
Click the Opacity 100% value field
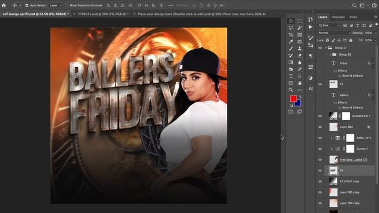point(368,33)
